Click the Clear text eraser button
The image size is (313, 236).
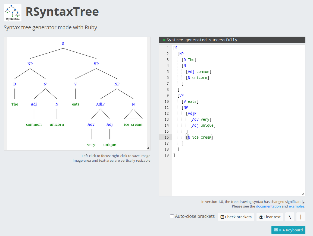coord(270,217)
